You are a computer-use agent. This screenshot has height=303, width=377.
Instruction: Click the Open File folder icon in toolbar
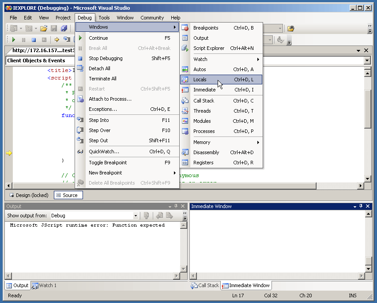coord(44,28)
